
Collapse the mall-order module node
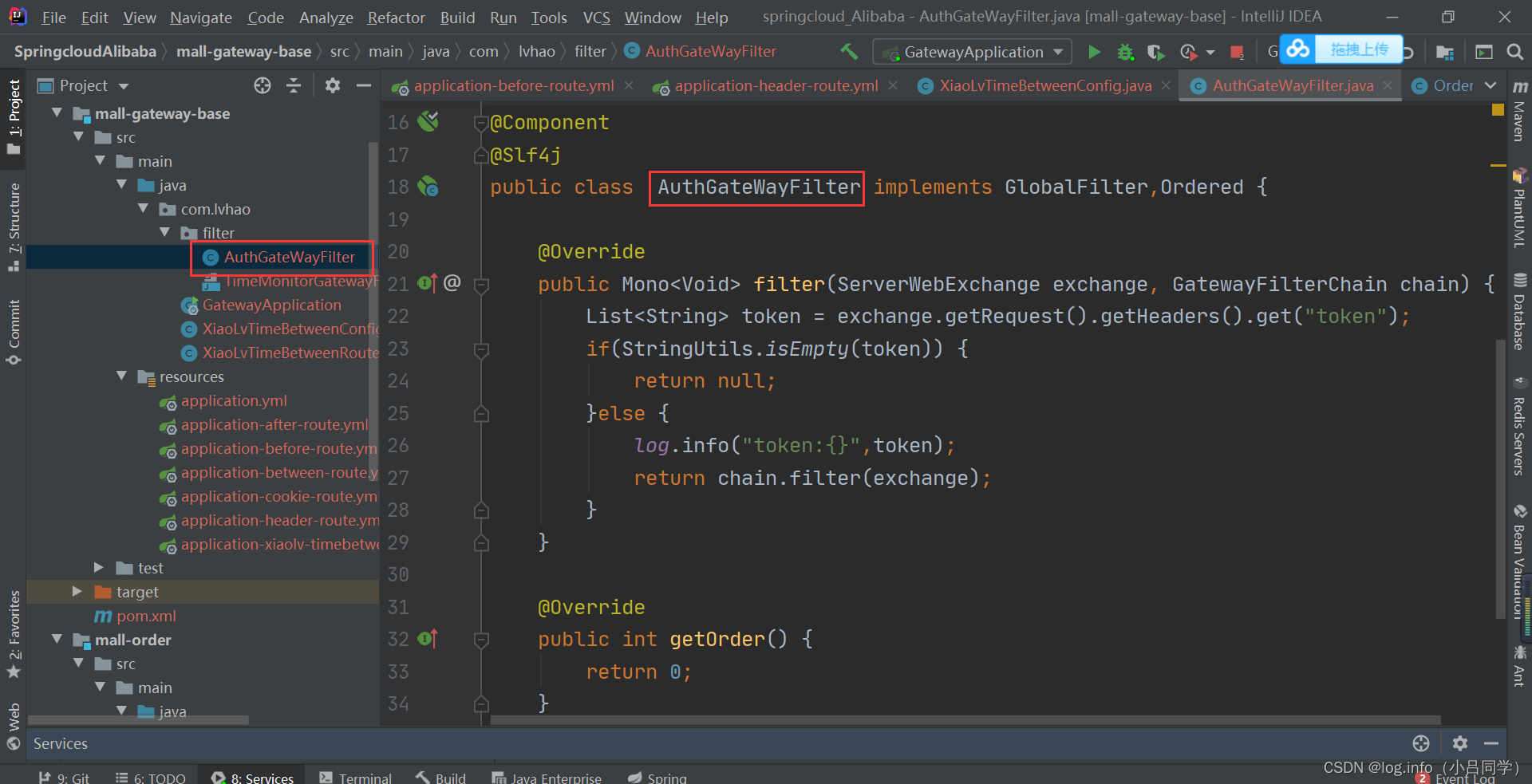point(57,639)
